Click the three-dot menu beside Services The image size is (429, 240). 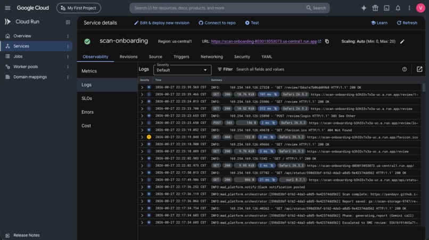(68, 46)
